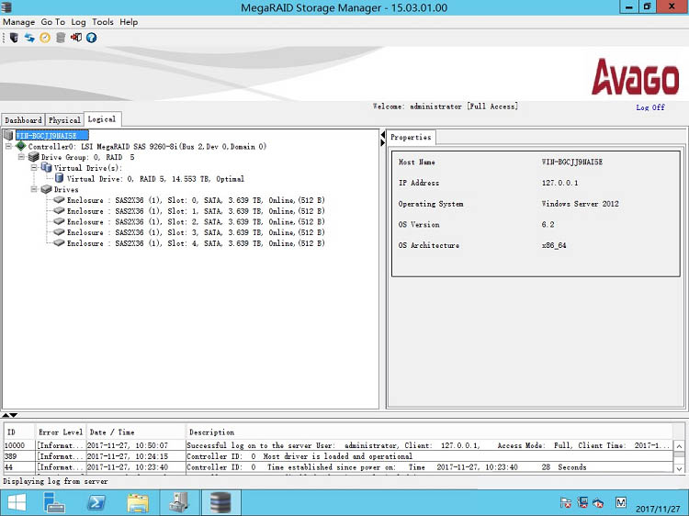Click the disk icon for Slot 0
Viewport: 689px width, 516px height.
59,200
